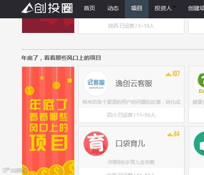Viewport: 204px width, 175px height.
Task: Open the red 育 round project logo
Action: click(x=96, y=144)
